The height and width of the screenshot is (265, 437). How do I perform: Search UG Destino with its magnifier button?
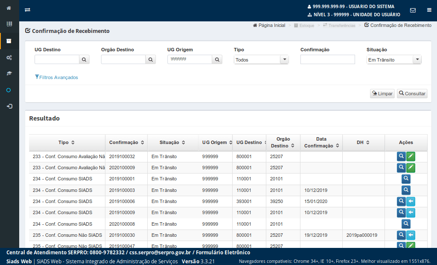coord(84,59)
